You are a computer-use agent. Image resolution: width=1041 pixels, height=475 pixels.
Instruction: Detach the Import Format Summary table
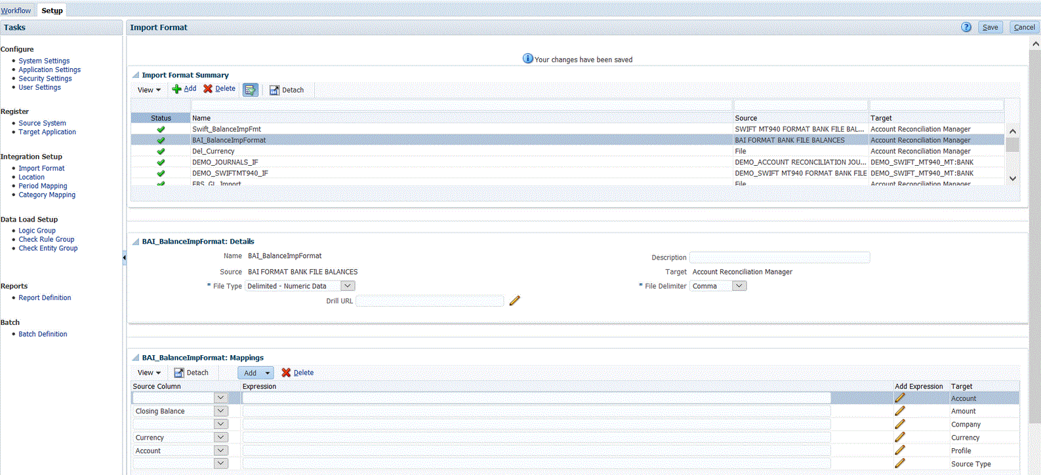(287, 90)
